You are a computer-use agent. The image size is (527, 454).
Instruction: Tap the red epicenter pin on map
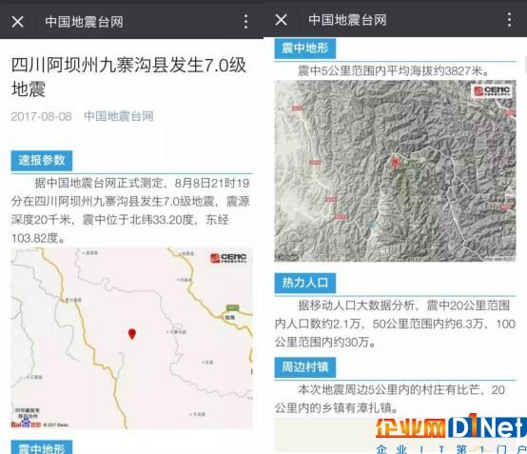point(132,334)
